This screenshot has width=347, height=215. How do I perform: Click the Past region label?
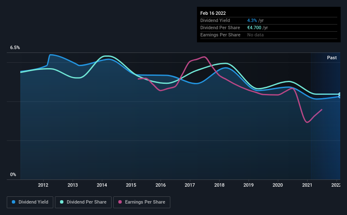(x=332, y=58)
